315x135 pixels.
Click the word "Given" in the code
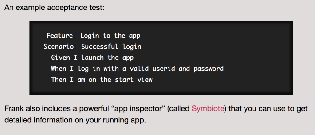60,58
